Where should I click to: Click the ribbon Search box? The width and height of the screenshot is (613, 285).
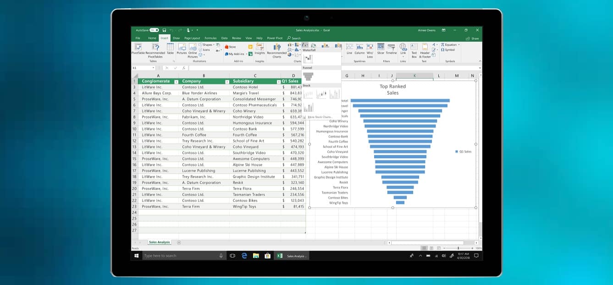point(294,38)
